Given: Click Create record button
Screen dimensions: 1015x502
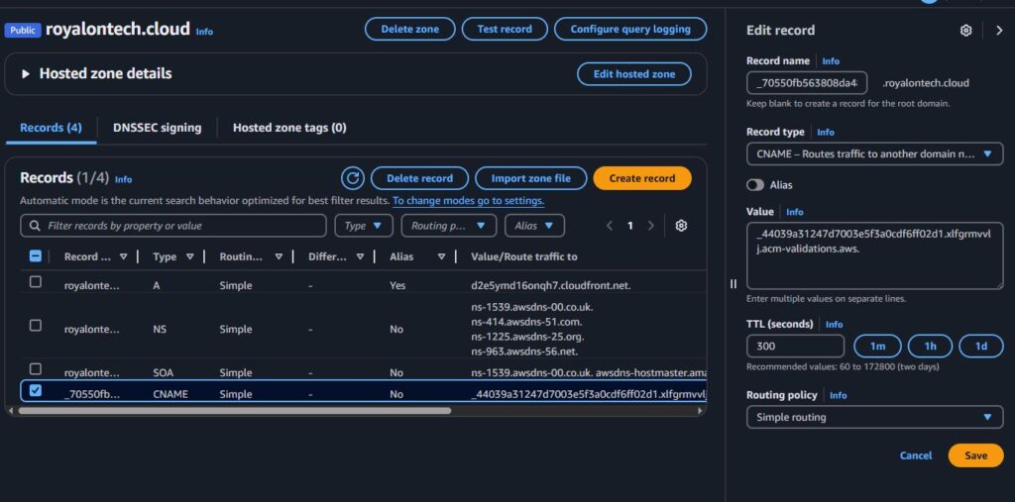Looking at the screenshot, I should point(642,178).
